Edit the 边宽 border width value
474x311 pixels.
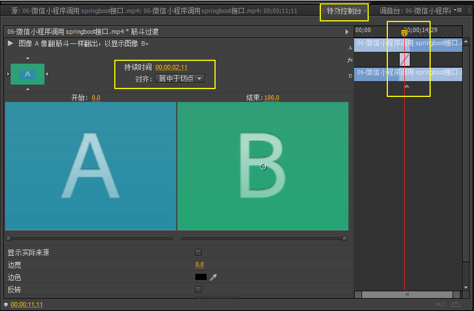coord(199,265)
